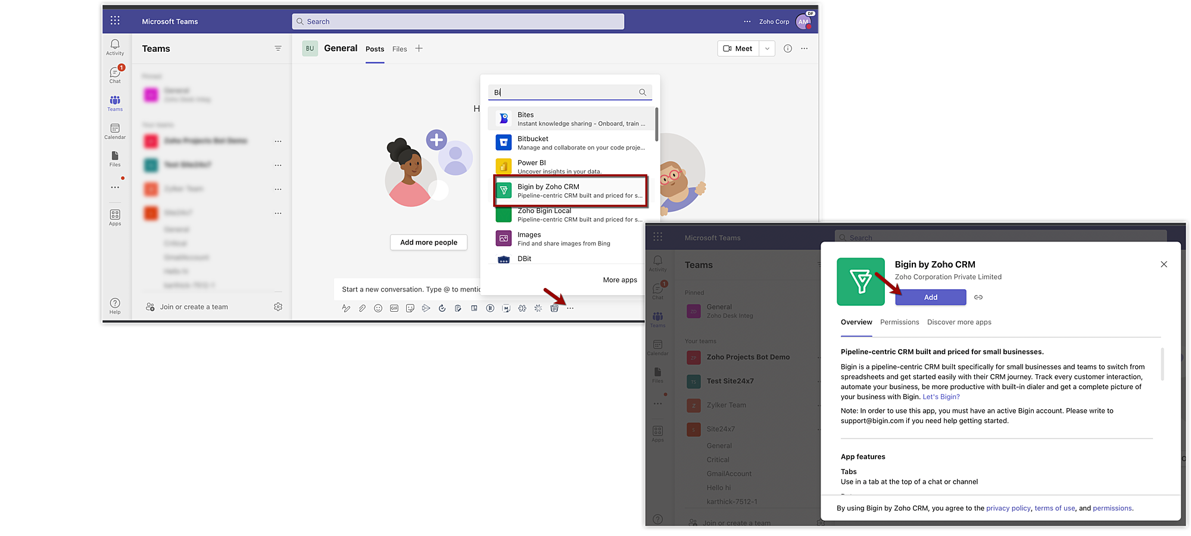Click the top Search bar
The height and width of the screenshot is (536, 1191).
click(x=458, y=21)
